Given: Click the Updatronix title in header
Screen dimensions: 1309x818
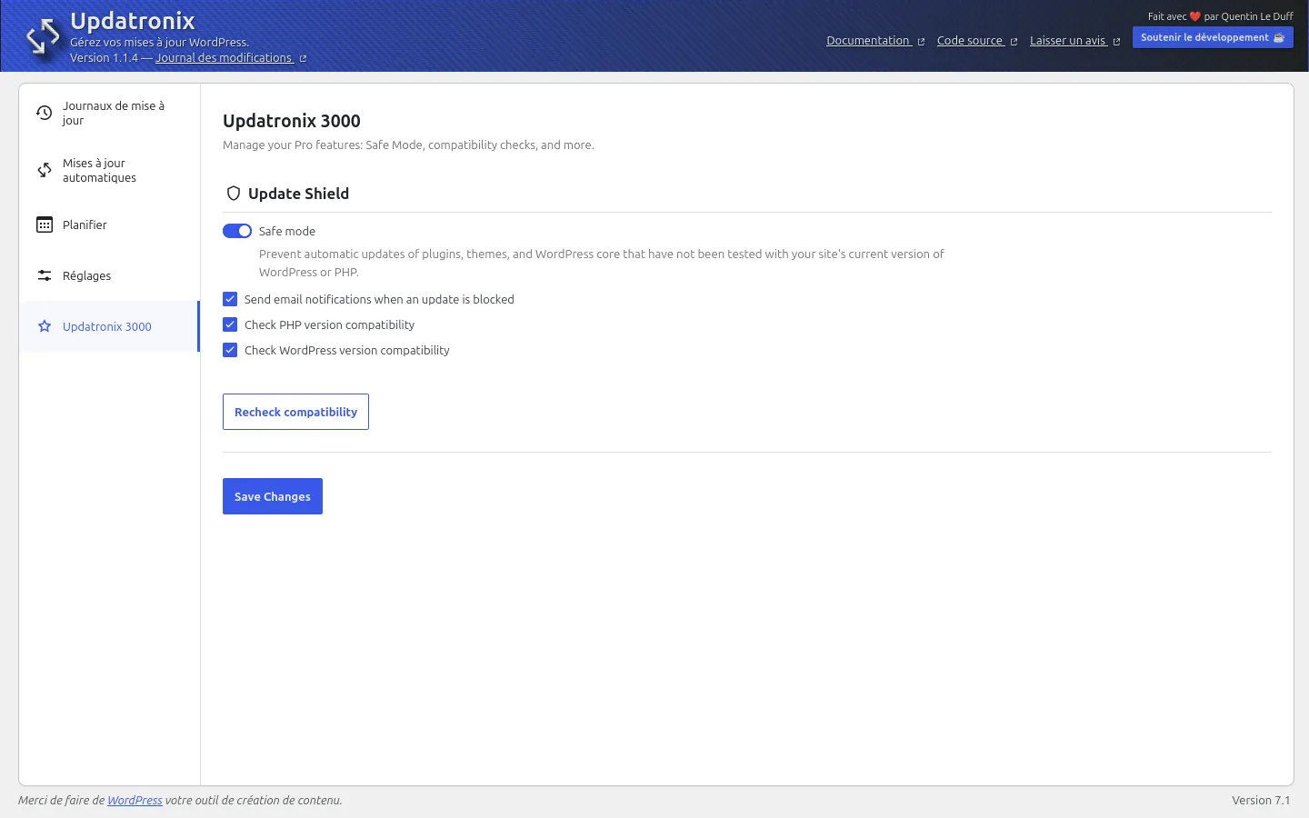Looking at the screenshot, I should [x=133, y=21].
